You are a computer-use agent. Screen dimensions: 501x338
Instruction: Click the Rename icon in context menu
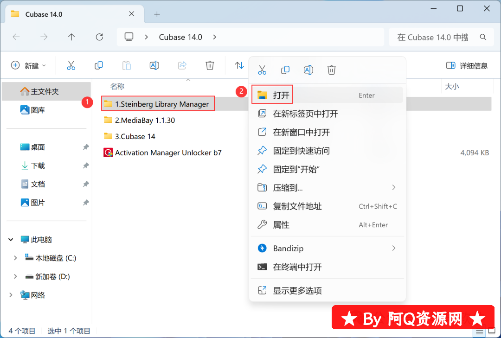[x=308, y=70]
